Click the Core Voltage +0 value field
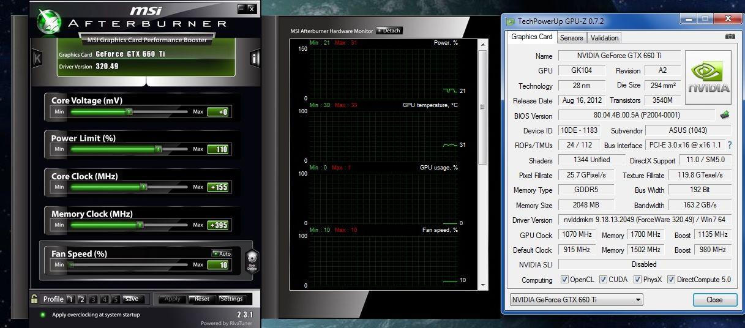This screenshot has height=328, width=745. click(x=218, y=112)
